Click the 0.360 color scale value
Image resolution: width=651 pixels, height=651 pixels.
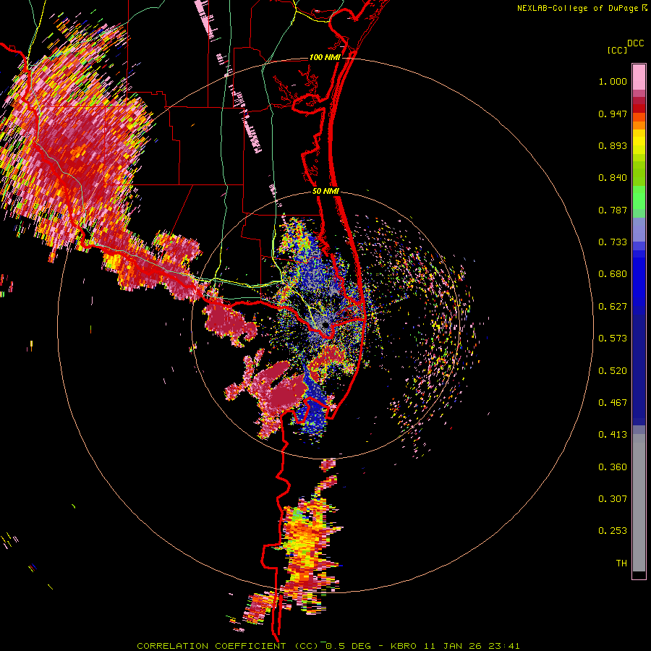pos(613,467)
